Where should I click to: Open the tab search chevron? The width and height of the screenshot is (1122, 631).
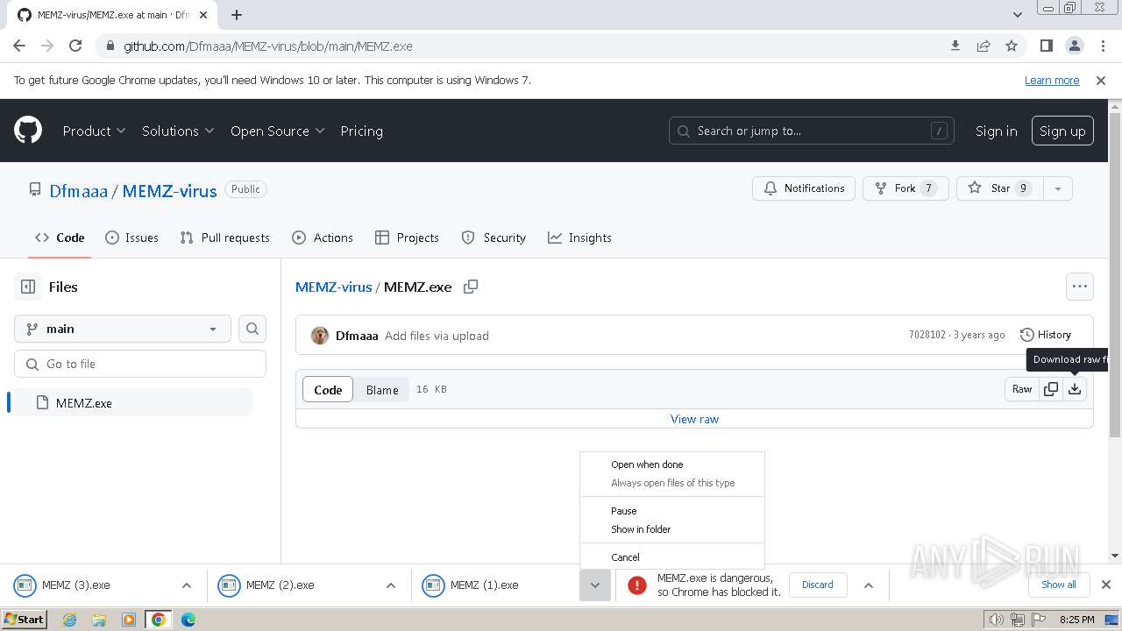coord(1017,14)
